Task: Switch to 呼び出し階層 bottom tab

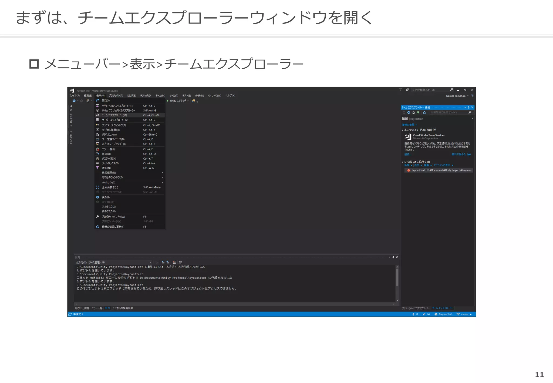Action: [82, 308]
